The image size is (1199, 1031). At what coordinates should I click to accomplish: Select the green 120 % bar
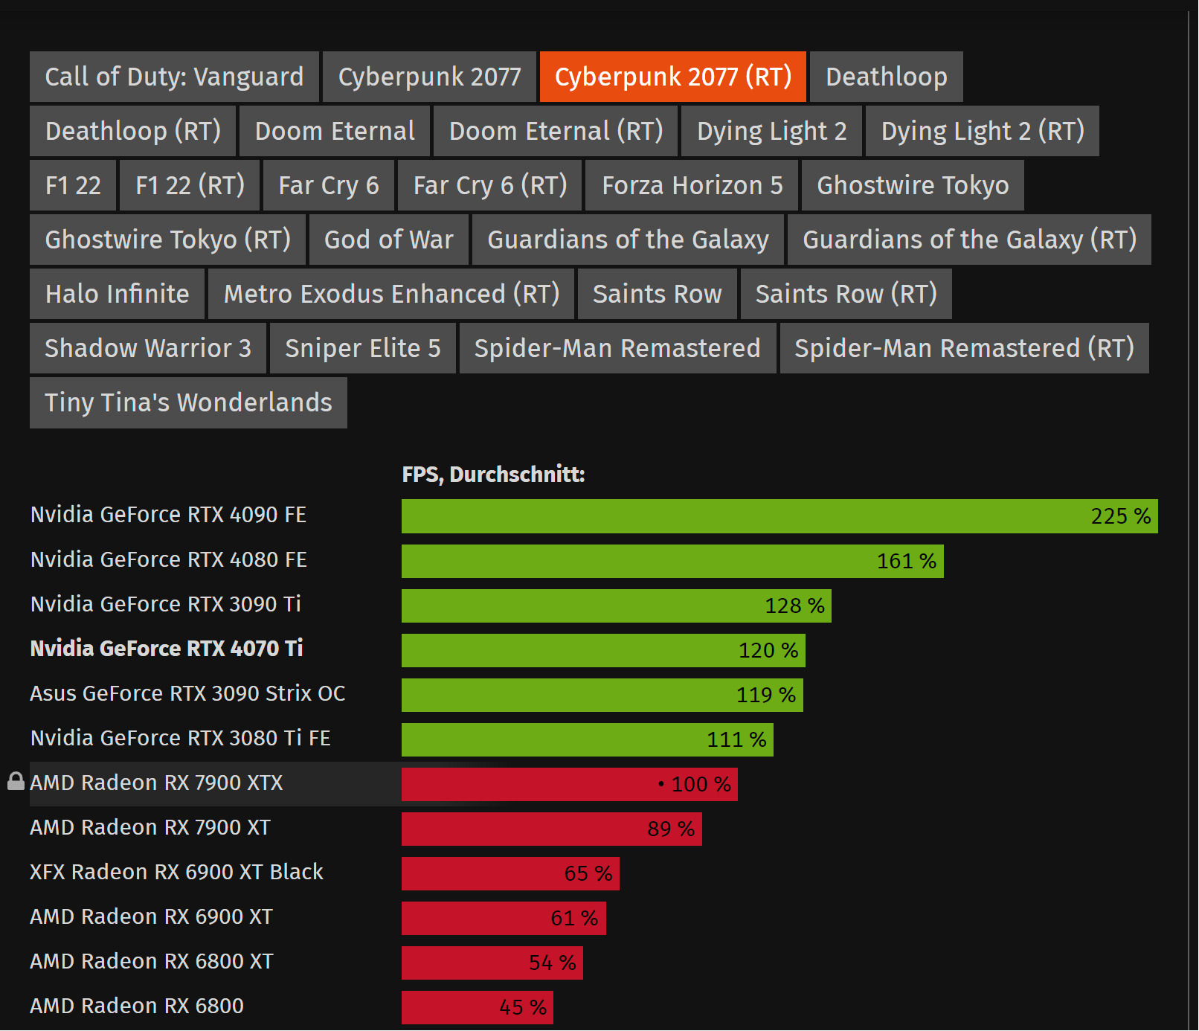tap(603, 650)
